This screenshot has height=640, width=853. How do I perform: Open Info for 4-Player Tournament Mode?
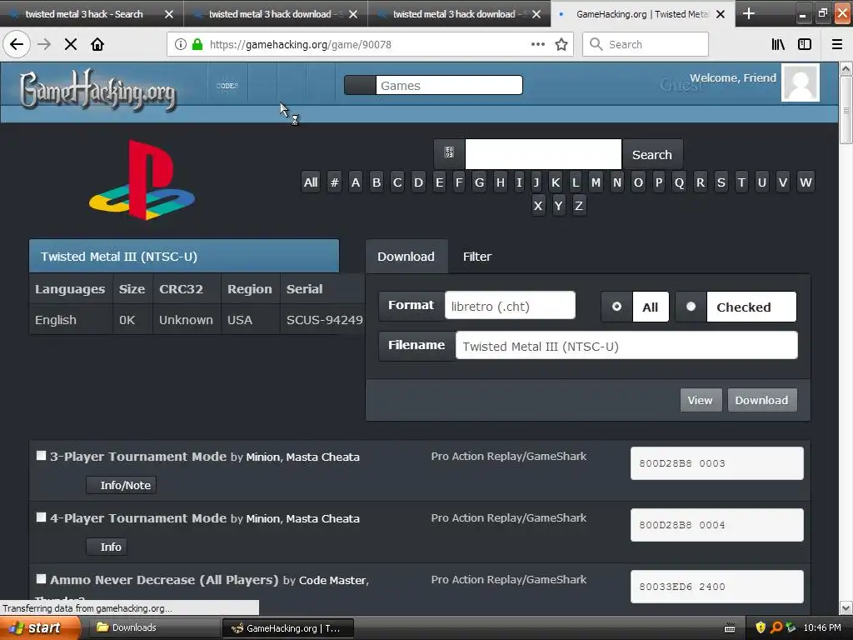click(107, 547)
